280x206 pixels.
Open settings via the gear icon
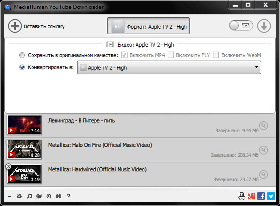tap(19, 196)
